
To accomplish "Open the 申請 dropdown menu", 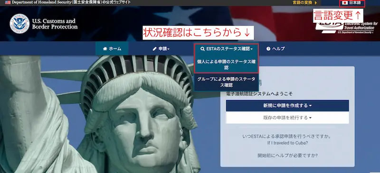I will click(161, 49).
